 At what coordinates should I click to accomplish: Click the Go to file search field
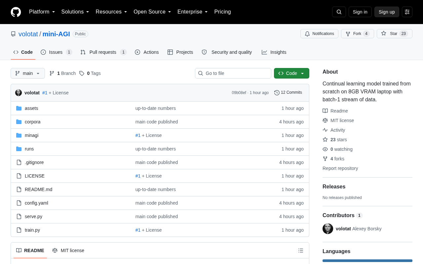pyautogui.click(x=233, y=73)
